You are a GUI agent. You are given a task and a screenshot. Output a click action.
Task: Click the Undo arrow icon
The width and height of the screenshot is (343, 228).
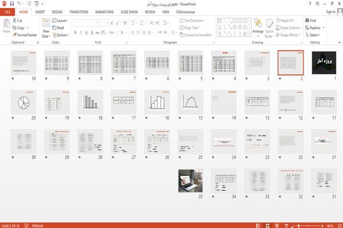(19, 3)
